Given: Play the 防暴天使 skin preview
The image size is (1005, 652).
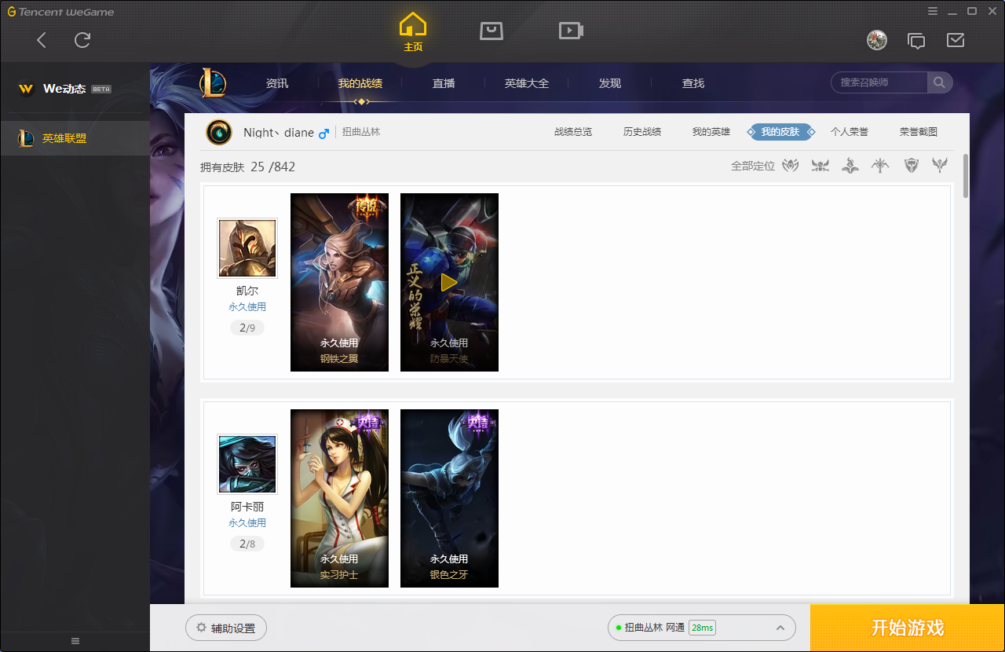Looking at the screenshot, I should point(449,282).
